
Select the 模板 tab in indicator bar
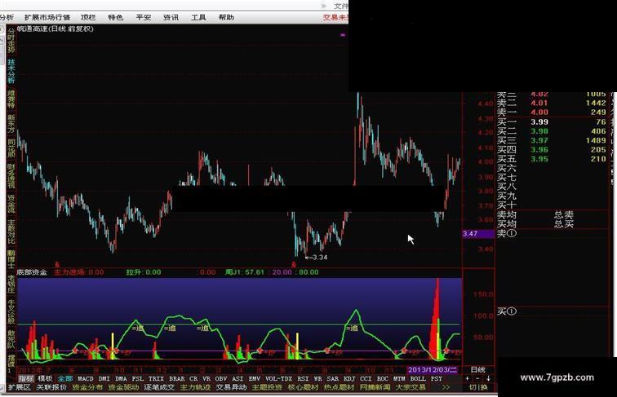pyautogui.click(x=45, y=378)
